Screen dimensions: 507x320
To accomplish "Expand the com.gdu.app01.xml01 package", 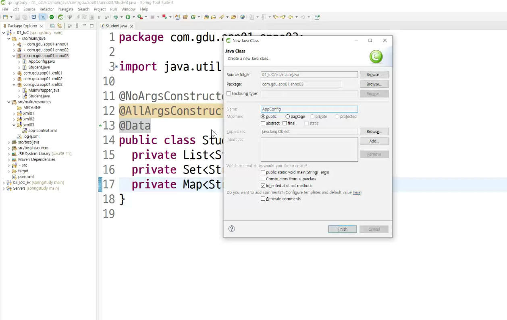I will [x=14, y=73].
